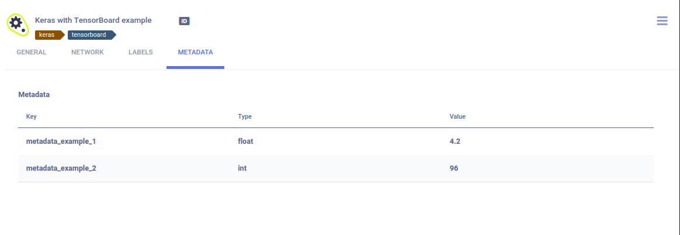Go to the LABELS tab

[141, 52]
